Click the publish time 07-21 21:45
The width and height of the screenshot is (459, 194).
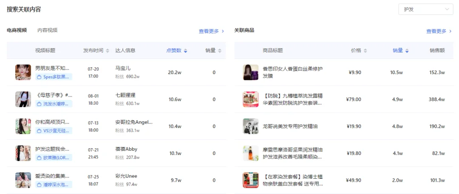[x=93, y=153]
